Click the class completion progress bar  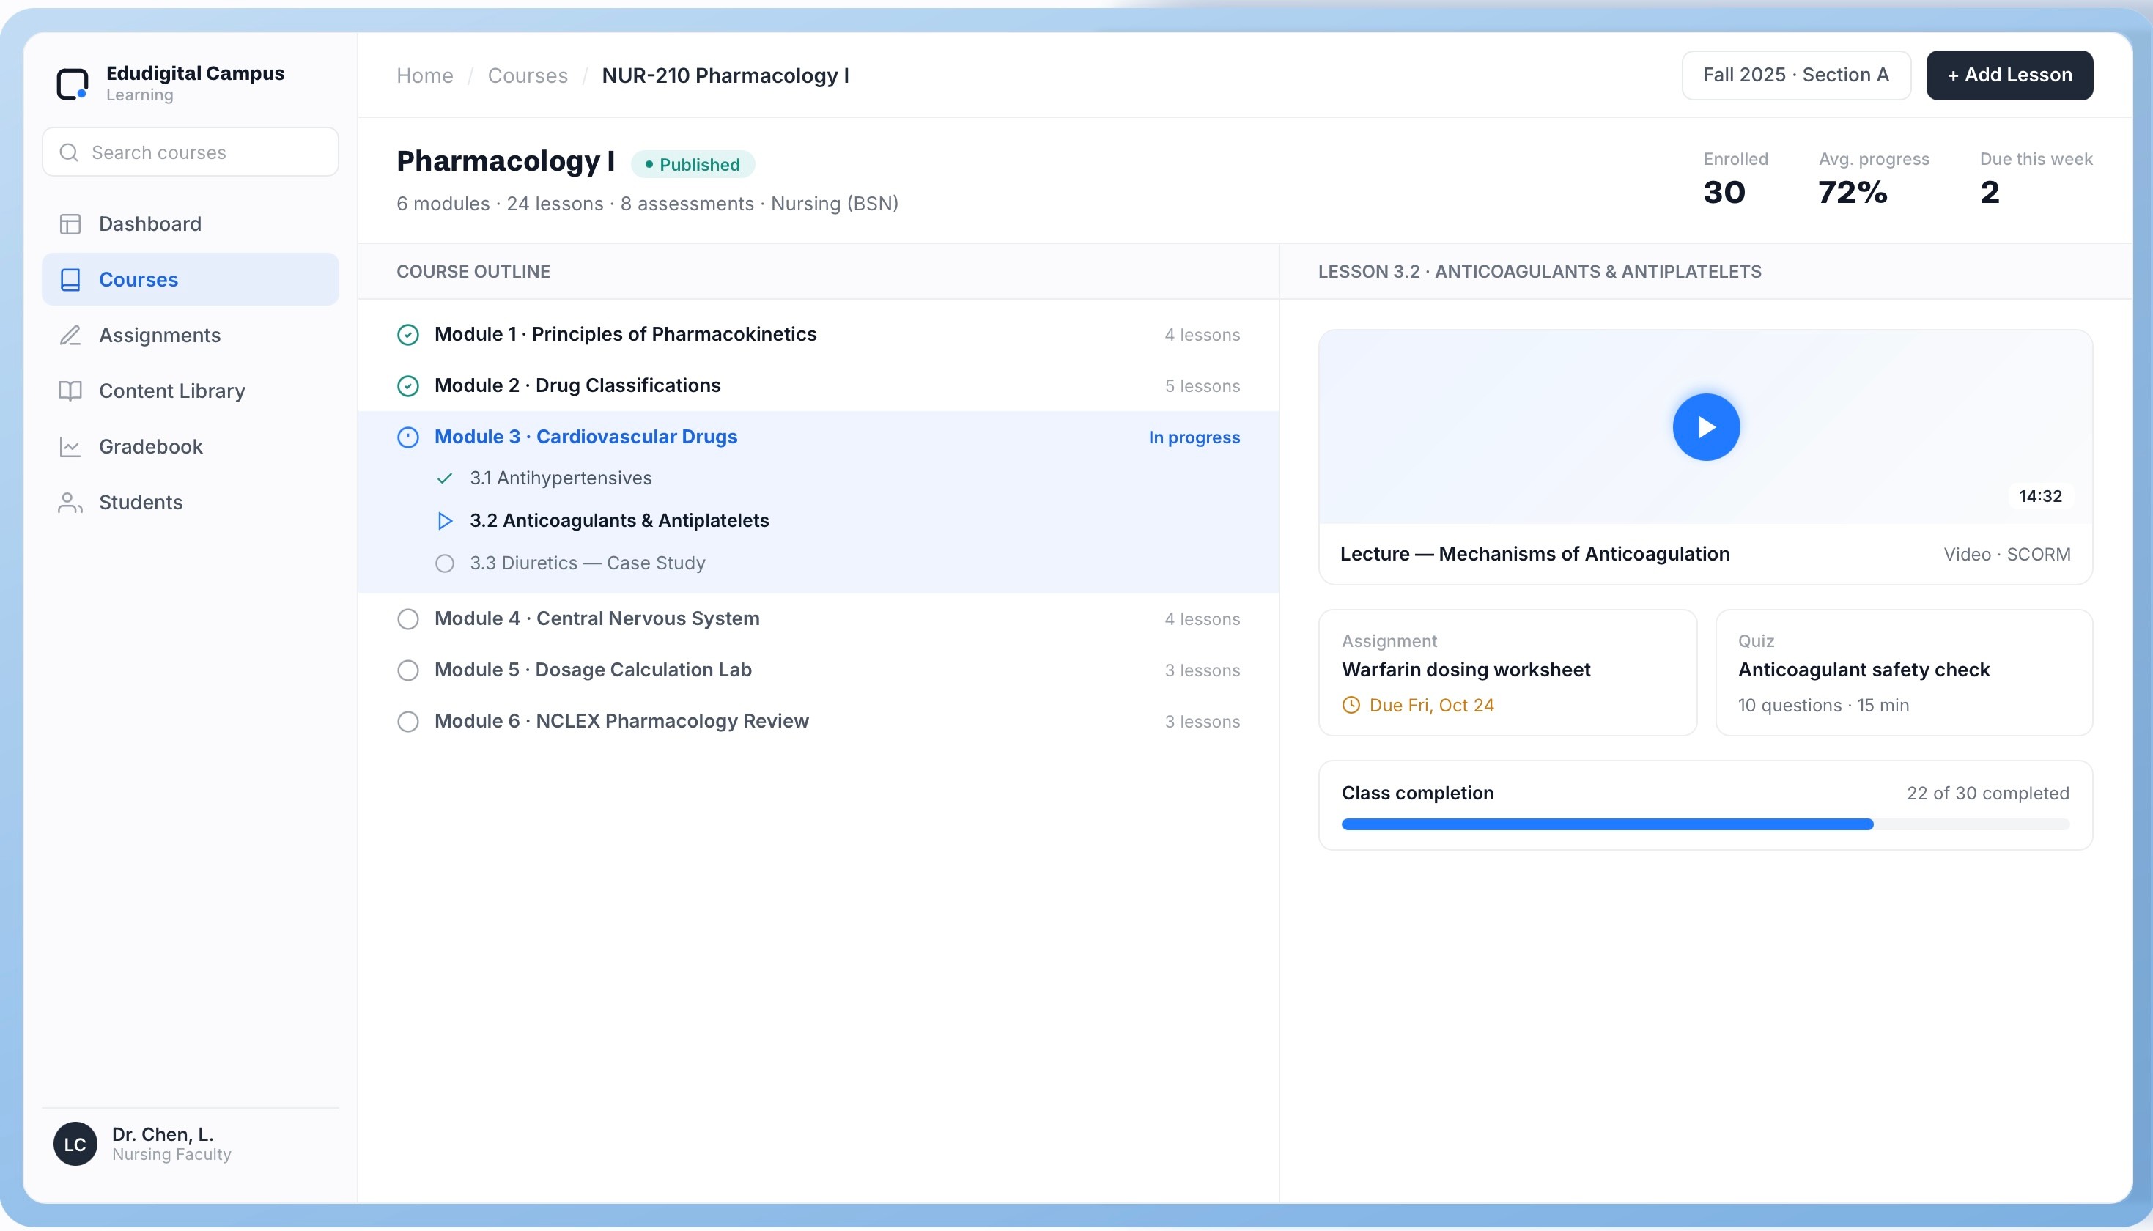click(1705, 824)
